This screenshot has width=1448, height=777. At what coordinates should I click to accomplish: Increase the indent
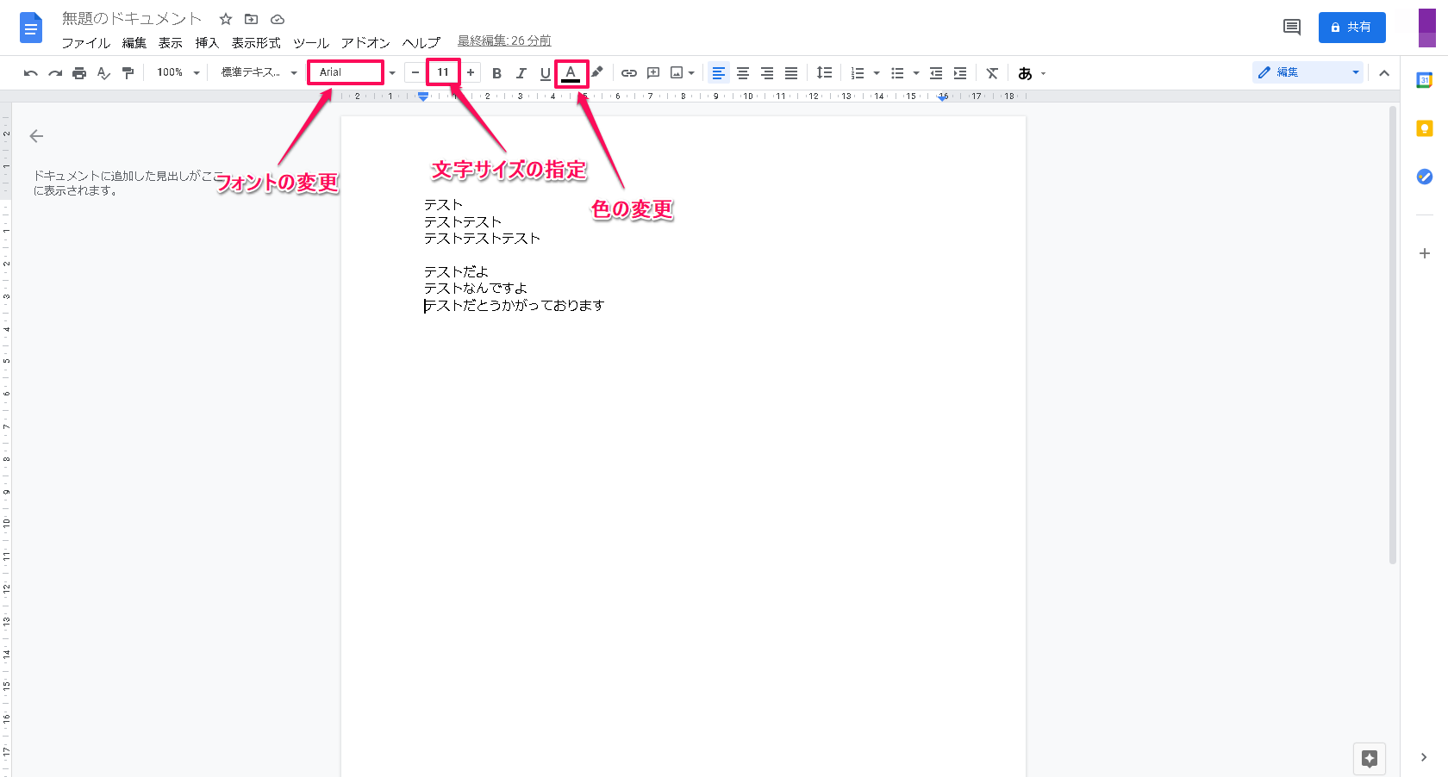point(960,73)
